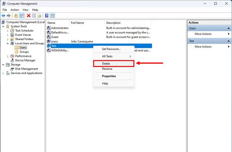Click the Shared Folders icon
Image resolution: width=232 pixels, height=152 pixels.
(x=12, y=39)
